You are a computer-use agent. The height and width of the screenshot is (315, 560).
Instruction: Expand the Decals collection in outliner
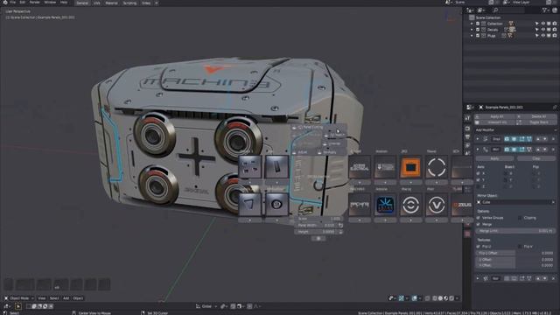(472, 30)
